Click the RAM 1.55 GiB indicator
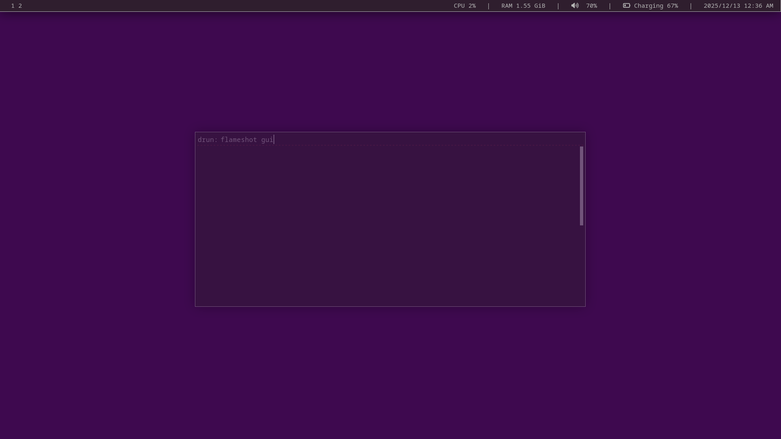This screenshot has width=781, height=439. (523, 6)
